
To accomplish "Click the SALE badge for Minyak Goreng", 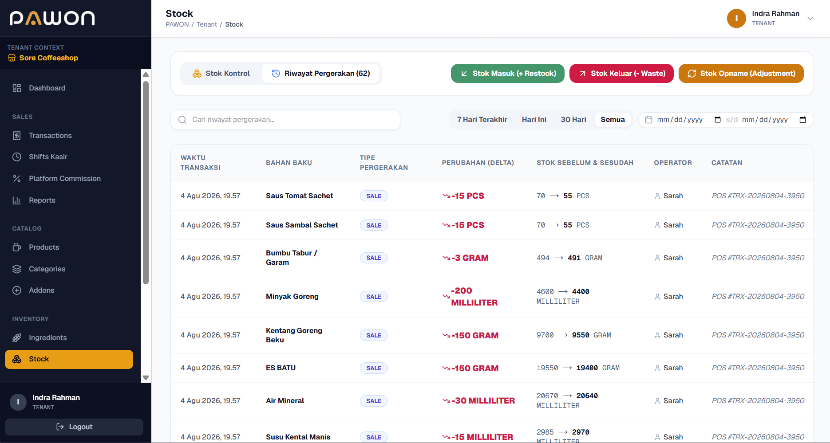I will point(374,297).
